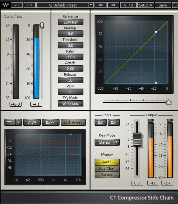The image size is (178, 204).
Task: Undo the last parameter change
Action: point(17,5)
